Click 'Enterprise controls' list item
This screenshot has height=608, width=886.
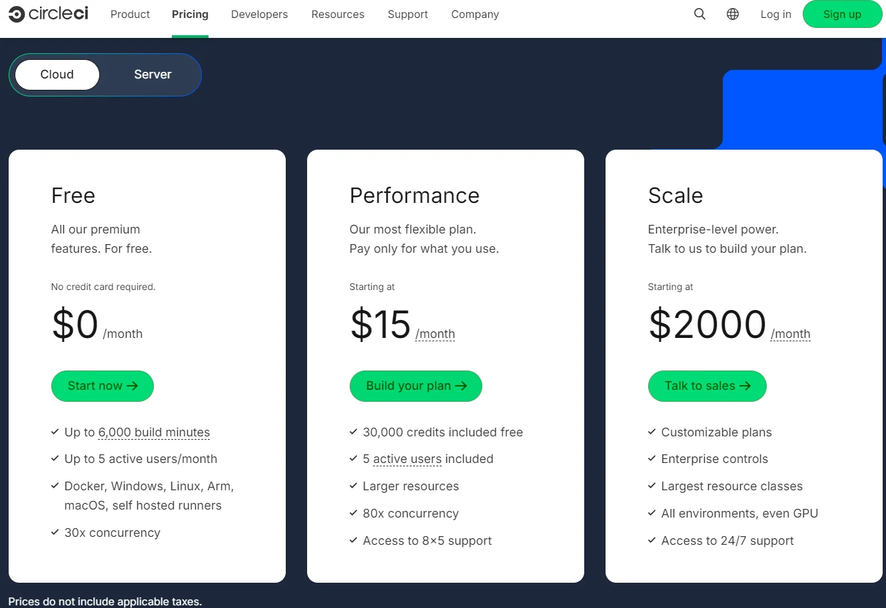coord(715,459)
